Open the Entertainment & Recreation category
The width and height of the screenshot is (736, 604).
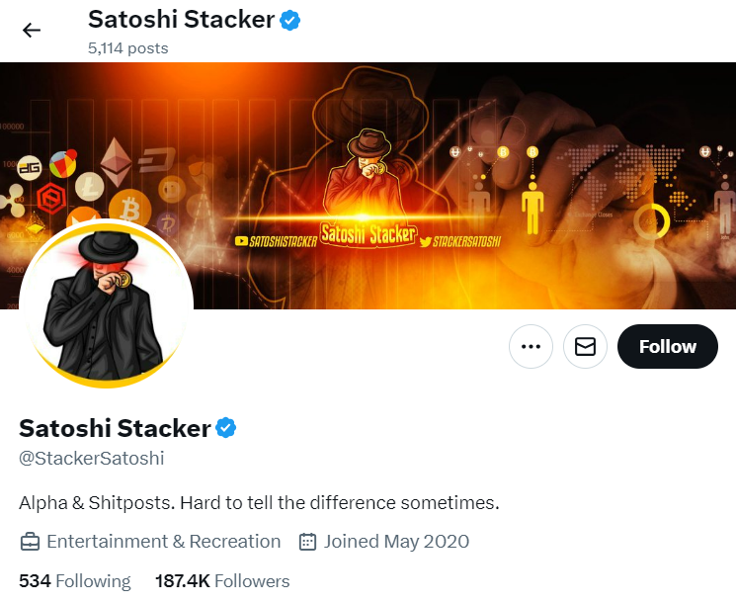[x=163, y=542]
